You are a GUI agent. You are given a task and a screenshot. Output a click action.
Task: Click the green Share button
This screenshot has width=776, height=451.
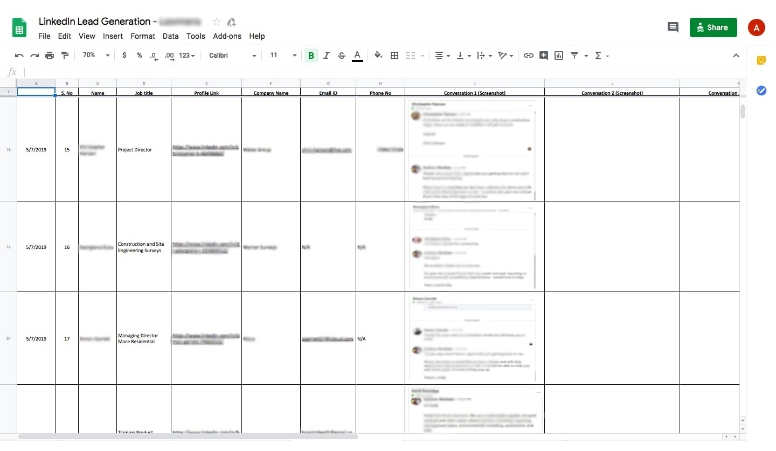713,27
